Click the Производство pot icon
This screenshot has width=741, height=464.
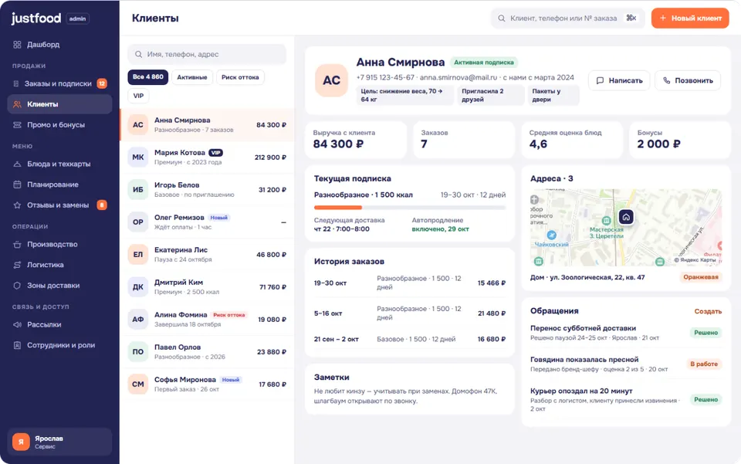click(17, 244)
